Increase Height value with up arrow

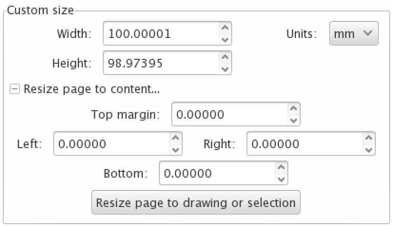(226, 57)
